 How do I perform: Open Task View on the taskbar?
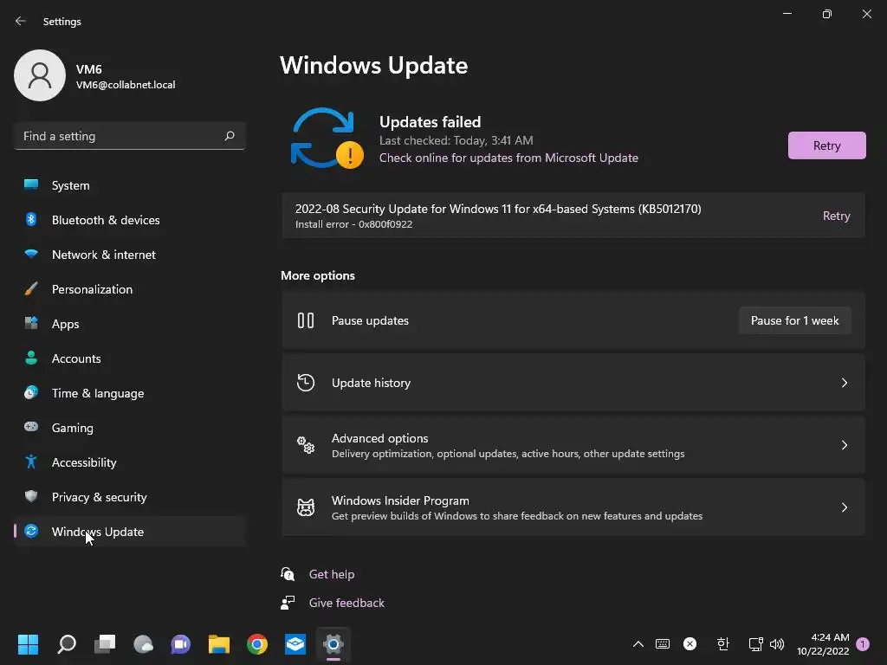[x=105, y=643]
